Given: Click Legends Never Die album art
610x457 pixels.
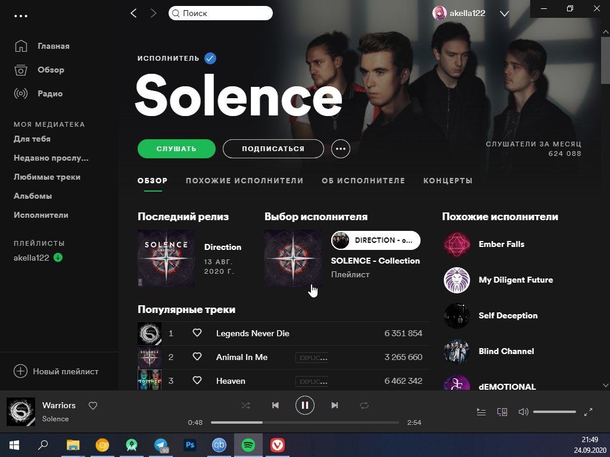Looking at the screenshot, I should 150,333.
